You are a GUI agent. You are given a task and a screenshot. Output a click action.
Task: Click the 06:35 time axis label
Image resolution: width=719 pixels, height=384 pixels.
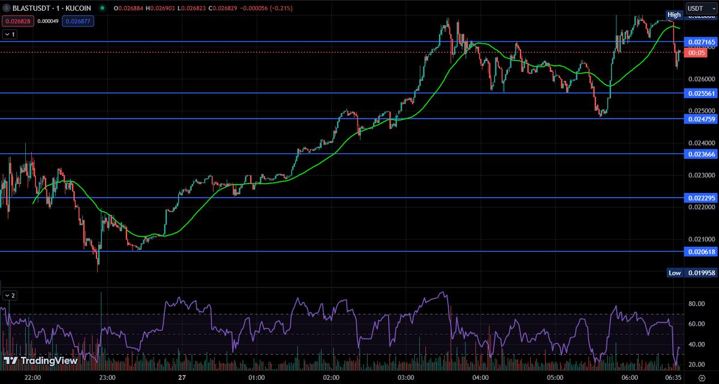click(x=673, y=377)
